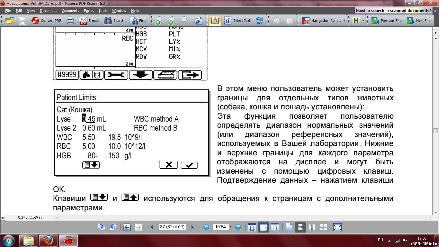Click the page number input field
The image size is (439, 247).
click(x=172, y=227)
